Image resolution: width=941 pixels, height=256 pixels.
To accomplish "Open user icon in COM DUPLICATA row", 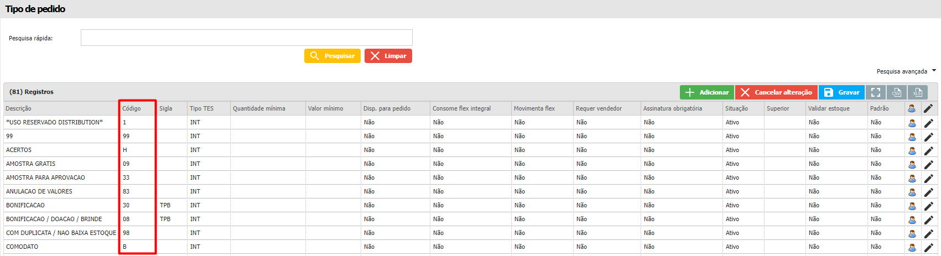I will [912, 233].
